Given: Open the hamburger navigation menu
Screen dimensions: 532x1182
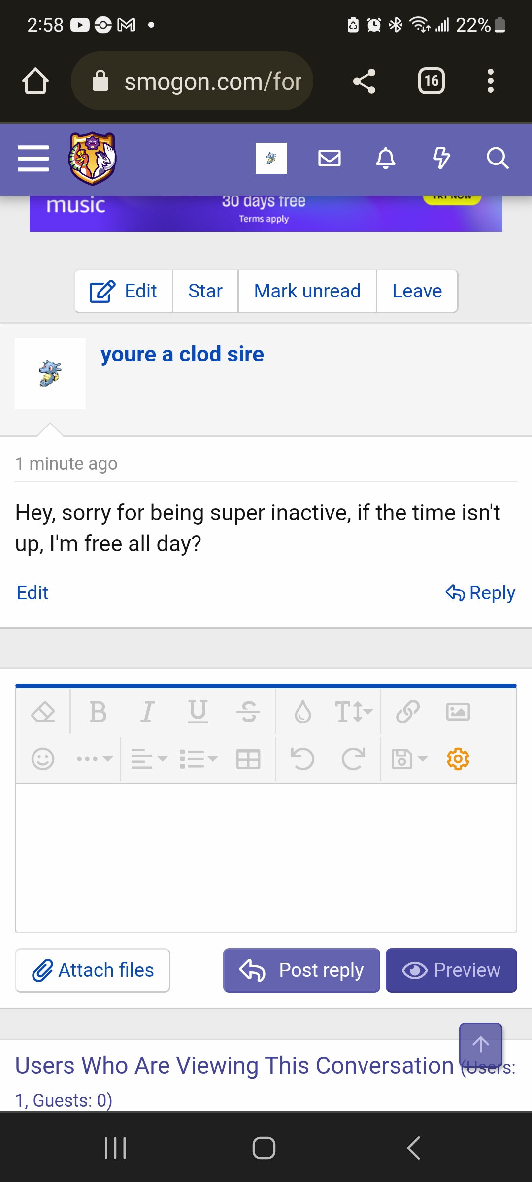Looking at the screenshot, I should (33, 159).
